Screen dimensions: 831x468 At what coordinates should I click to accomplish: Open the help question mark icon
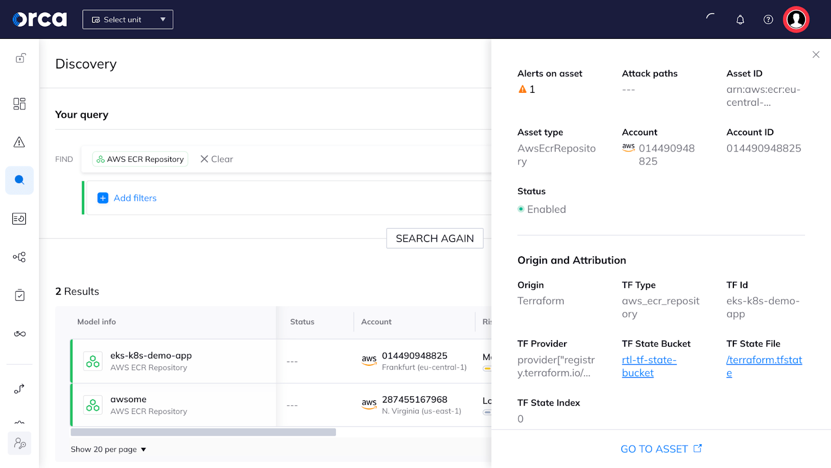(x=768, y=19)
